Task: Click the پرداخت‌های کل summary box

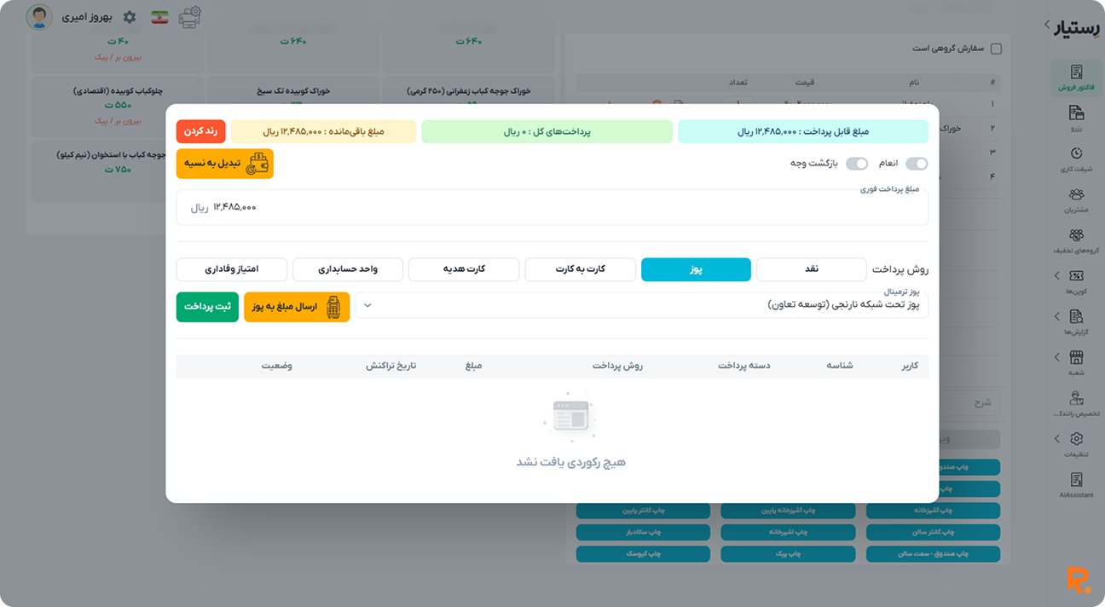Action: point(547,131)
